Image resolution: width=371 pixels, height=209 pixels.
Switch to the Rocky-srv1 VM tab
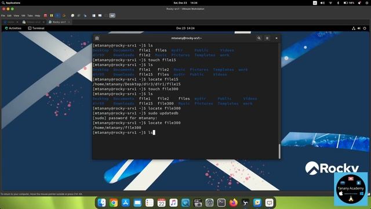59,22
